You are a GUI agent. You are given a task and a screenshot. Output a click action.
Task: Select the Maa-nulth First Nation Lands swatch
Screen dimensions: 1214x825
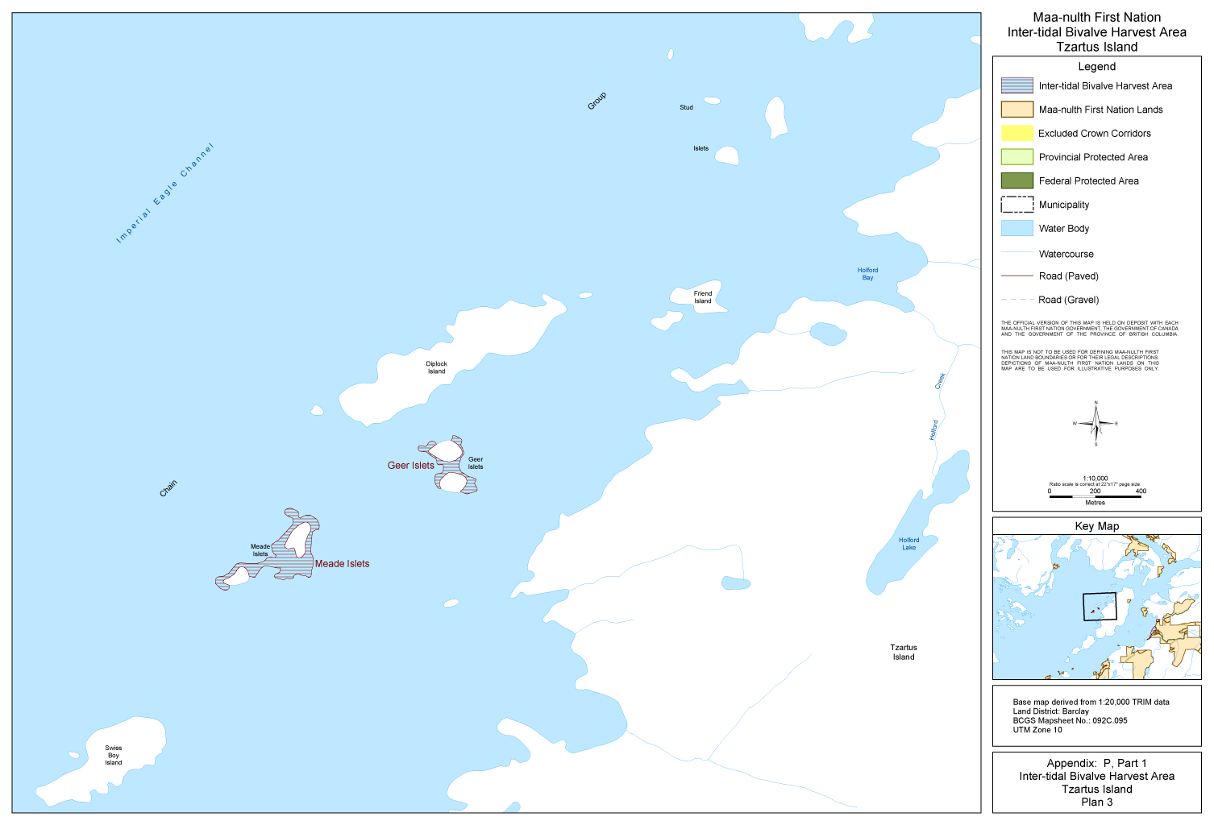pyautogui.click(x=1017, y=110)
